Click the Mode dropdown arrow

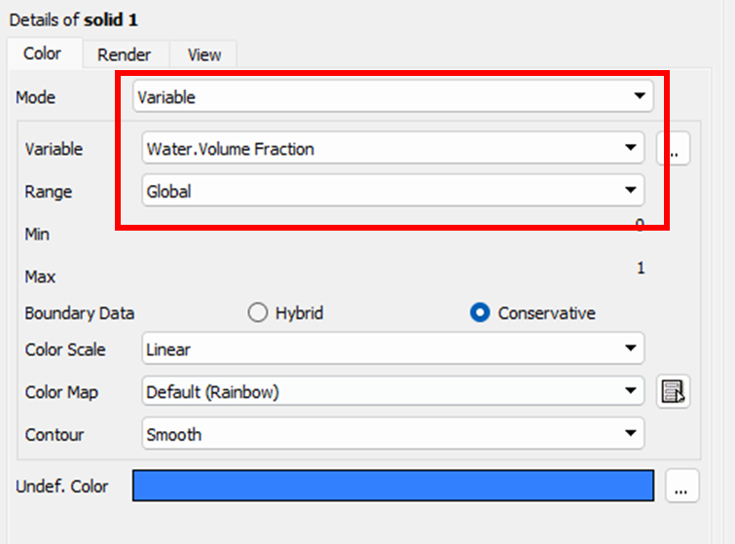pyautogui.click(x=640, y=96)
